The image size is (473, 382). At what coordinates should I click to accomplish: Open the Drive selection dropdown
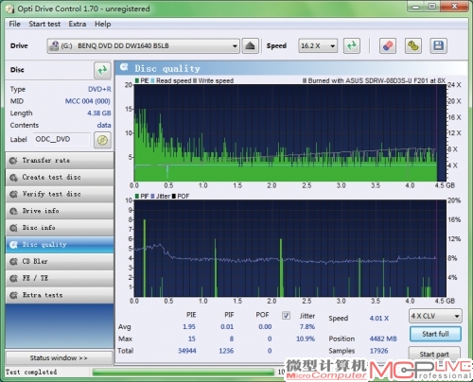point(144,46)
